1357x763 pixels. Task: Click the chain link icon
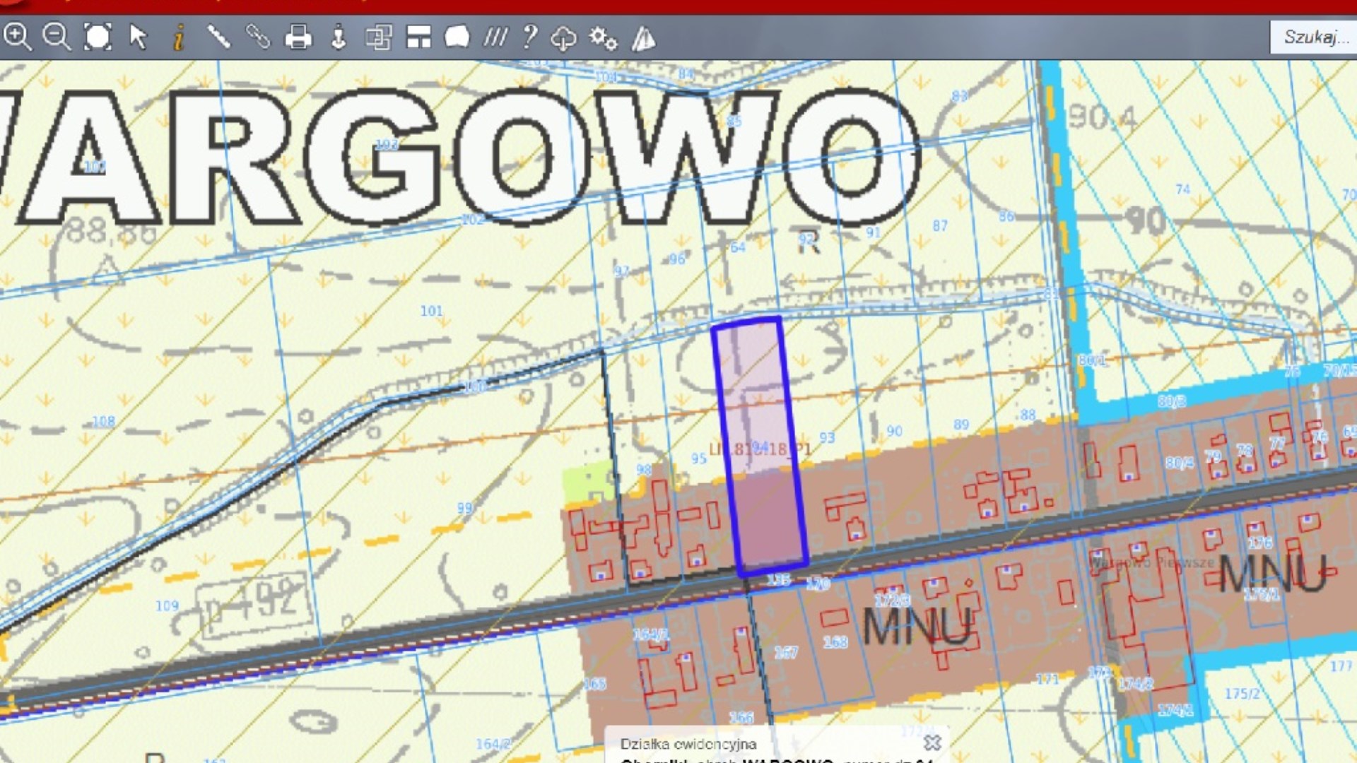pos(258,37)
